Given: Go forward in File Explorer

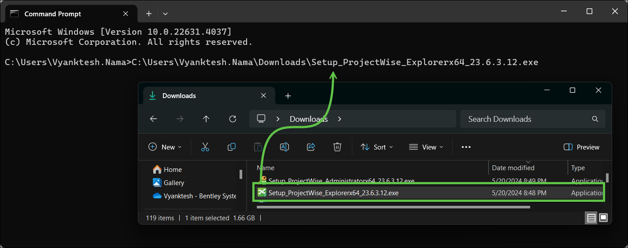Looking at the screenshot, I should [180, 119].
